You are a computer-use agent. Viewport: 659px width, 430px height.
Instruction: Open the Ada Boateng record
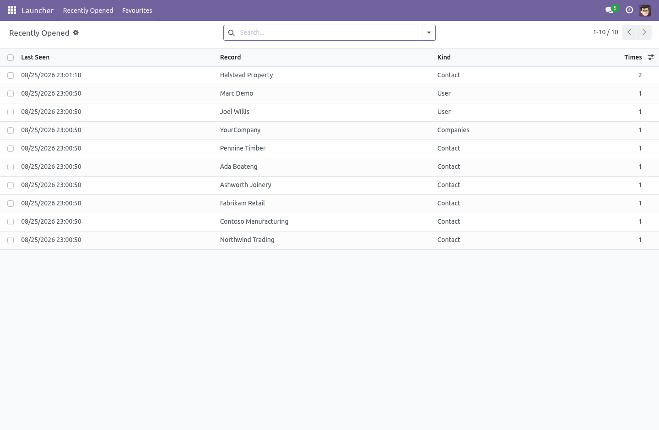[x=238, y=167]
